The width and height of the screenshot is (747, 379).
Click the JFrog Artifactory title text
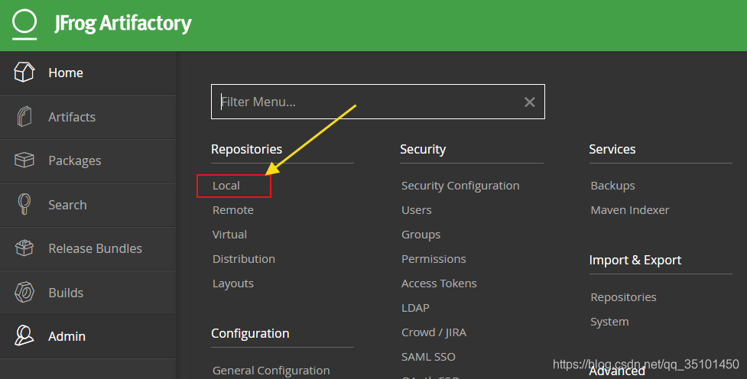pyautogui.click(x=123, y=24)
